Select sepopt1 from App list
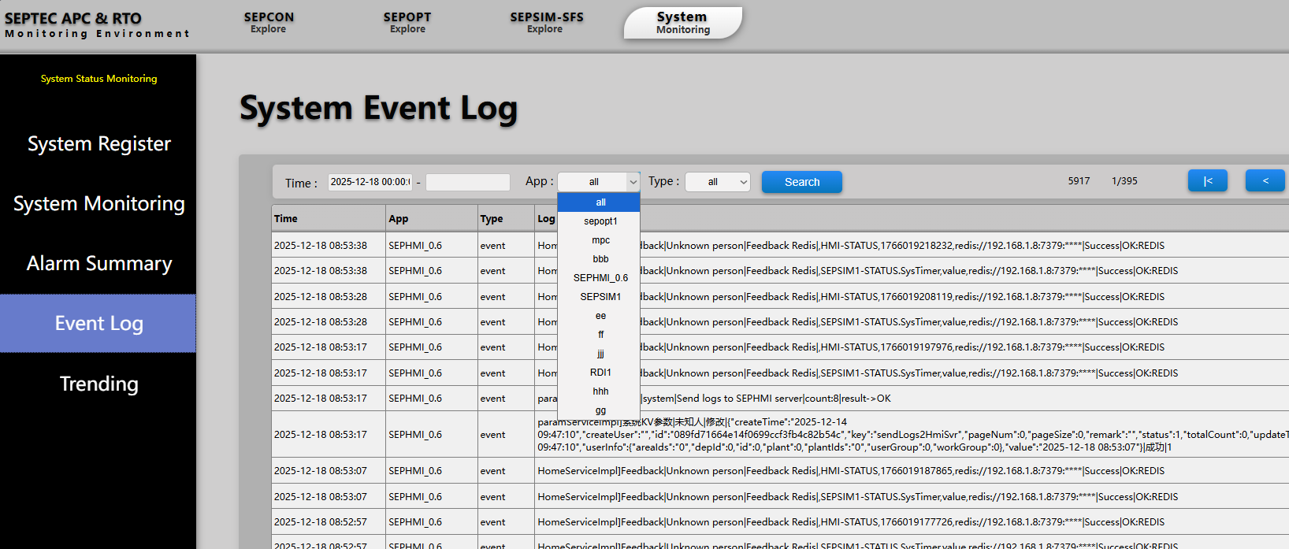The image size is (1289, 549). pyautogui.click(x=600, y=221)
